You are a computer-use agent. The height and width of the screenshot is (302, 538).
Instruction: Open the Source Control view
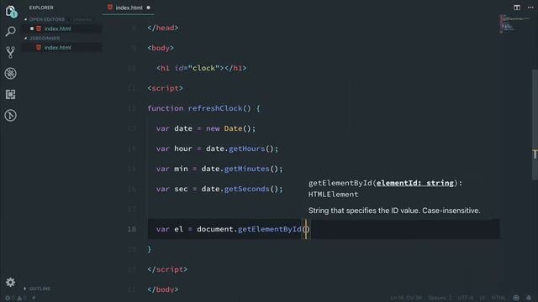coord(11,52)
